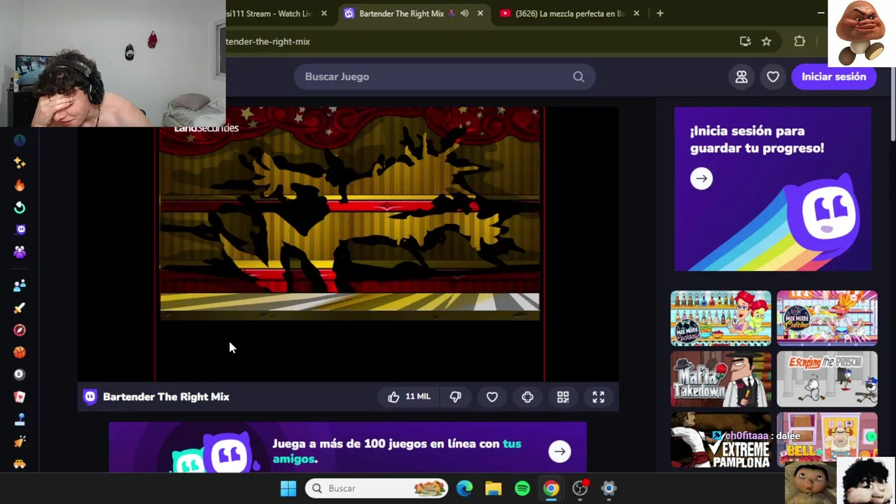Open Google Chrome from the taskbar
896x504 pixels.
pyautogui.click(x=552, y=489)
